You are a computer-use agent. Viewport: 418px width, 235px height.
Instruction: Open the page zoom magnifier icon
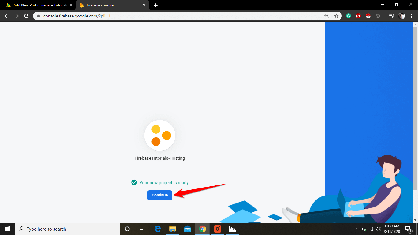point(327,16)
